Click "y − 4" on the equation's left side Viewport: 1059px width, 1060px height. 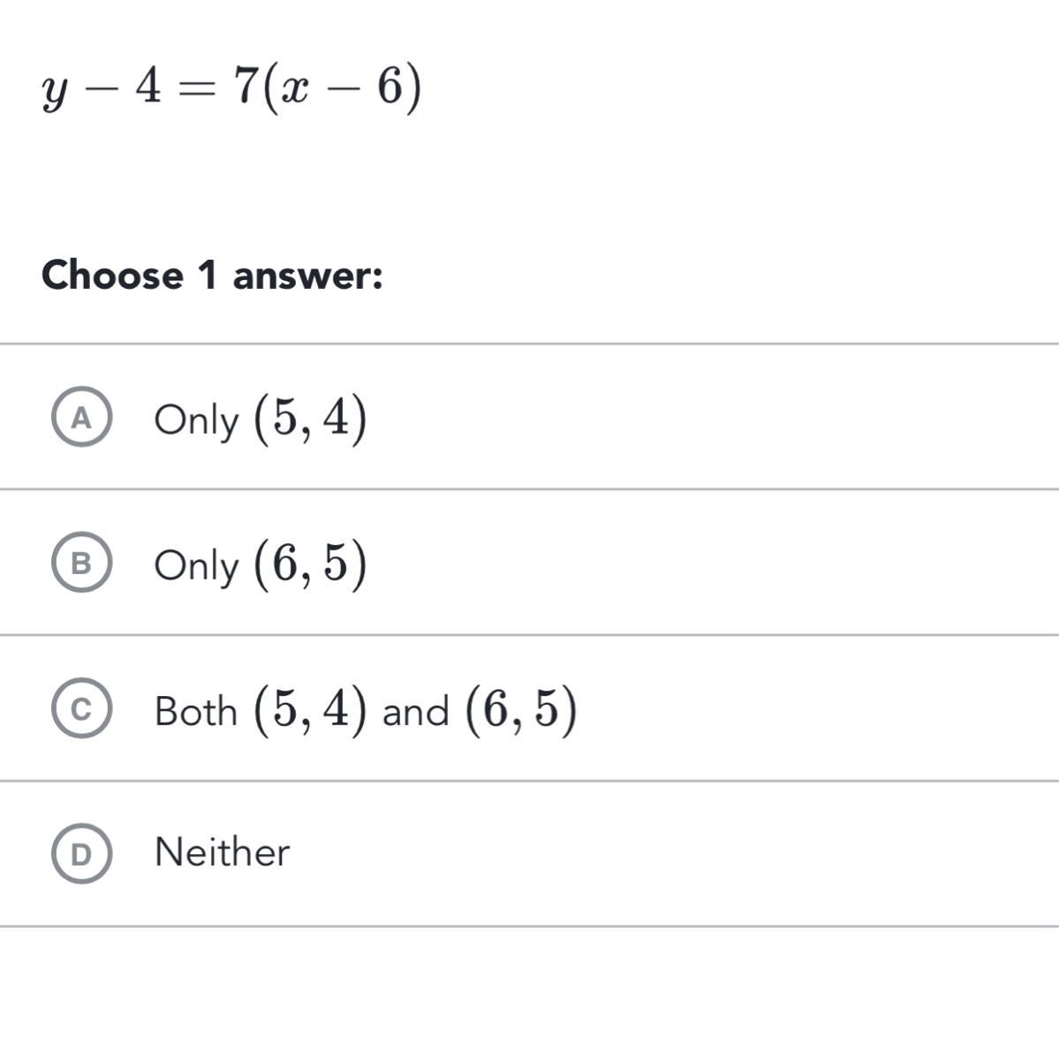point(102,88)
